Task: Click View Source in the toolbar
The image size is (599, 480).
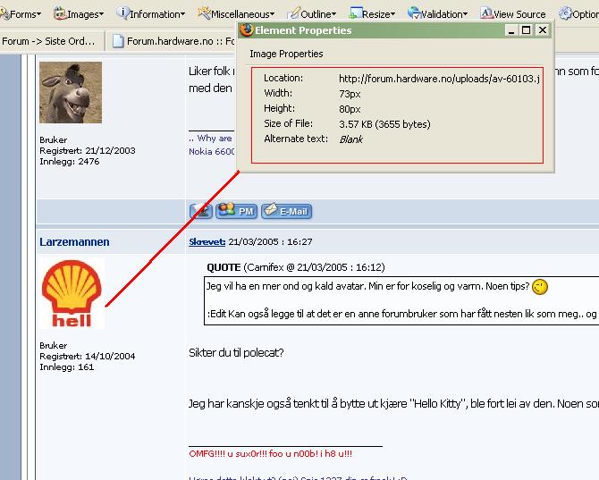Action: point(513,14)
